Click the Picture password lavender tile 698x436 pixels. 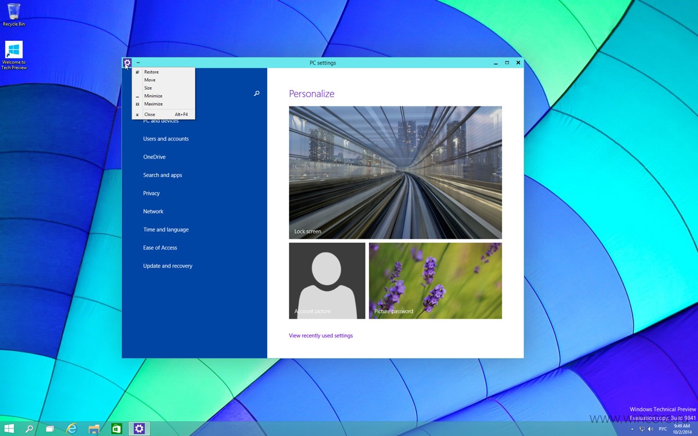tap(435, 281)
